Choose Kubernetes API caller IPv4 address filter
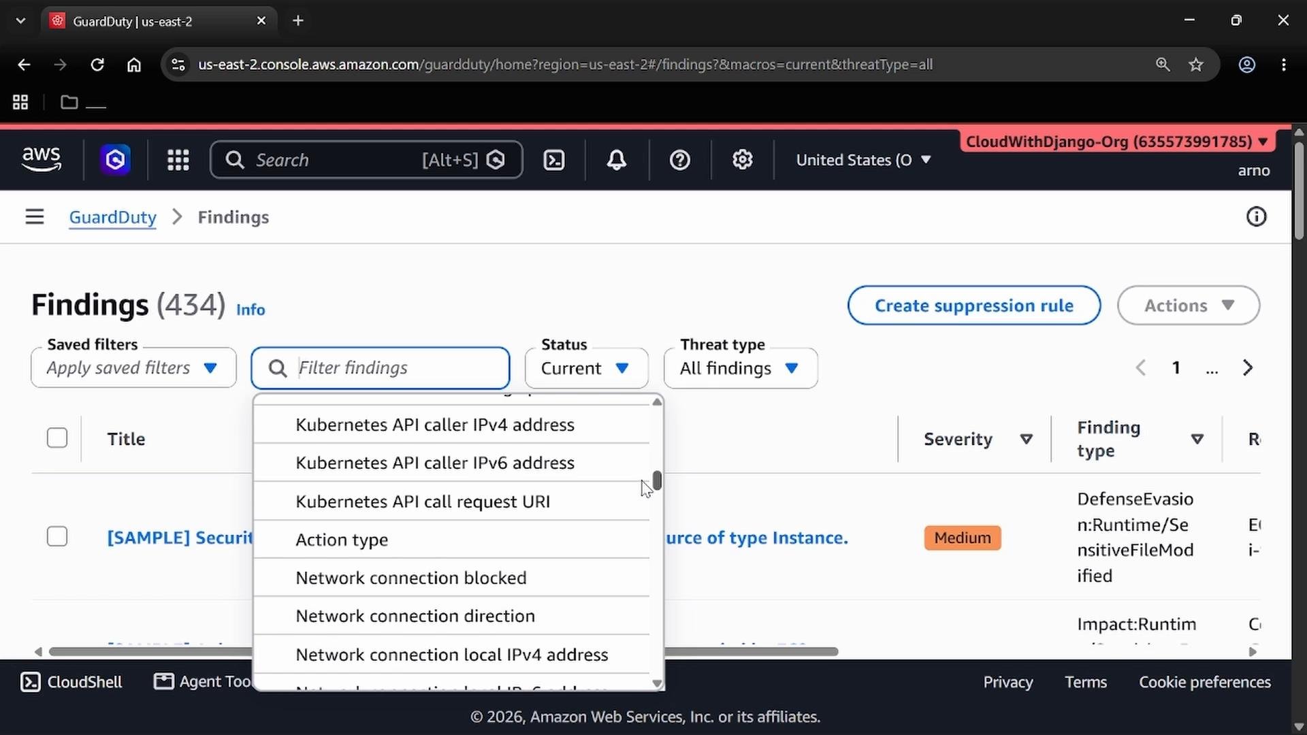This screenshot has width=1307, height=735. [452, 425]
